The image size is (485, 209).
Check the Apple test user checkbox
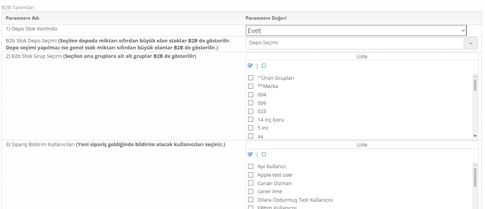(250, 175)
